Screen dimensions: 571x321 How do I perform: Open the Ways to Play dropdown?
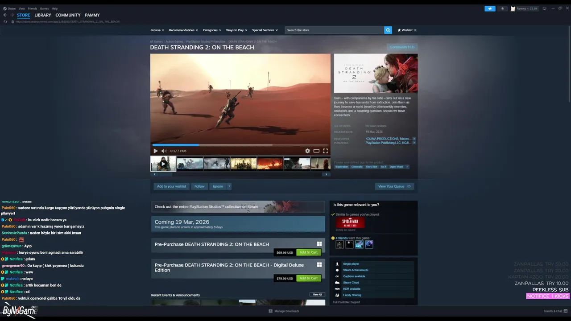pos(236,30)
